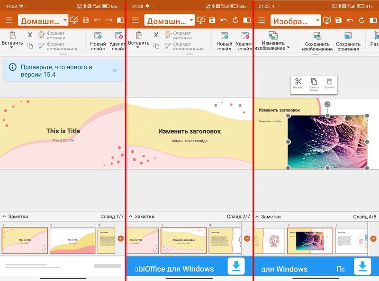Open reading view book icon in the middle phone screen
The height and width of the screenshot is (281, 379).
point(247,20)
